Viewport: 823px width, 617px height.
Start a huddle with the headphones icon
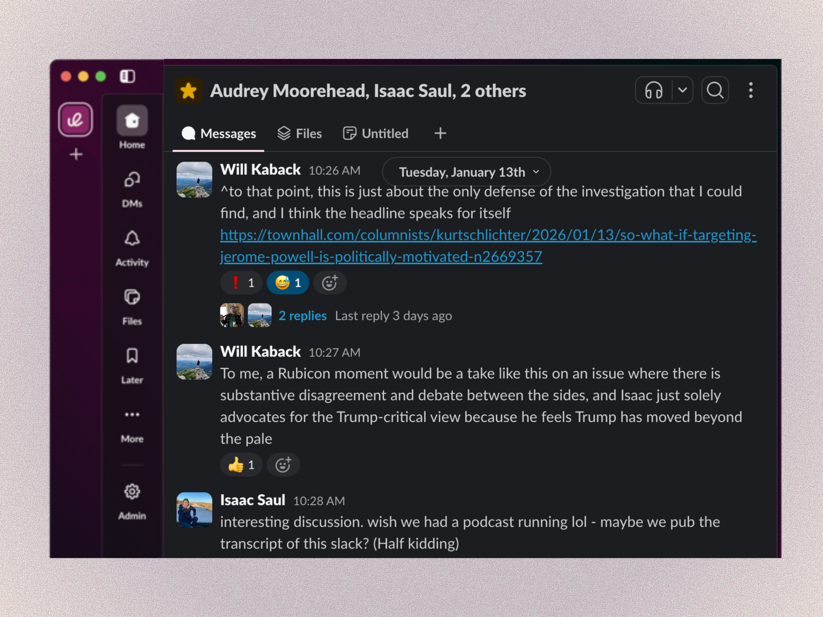(x=653, y=90)
